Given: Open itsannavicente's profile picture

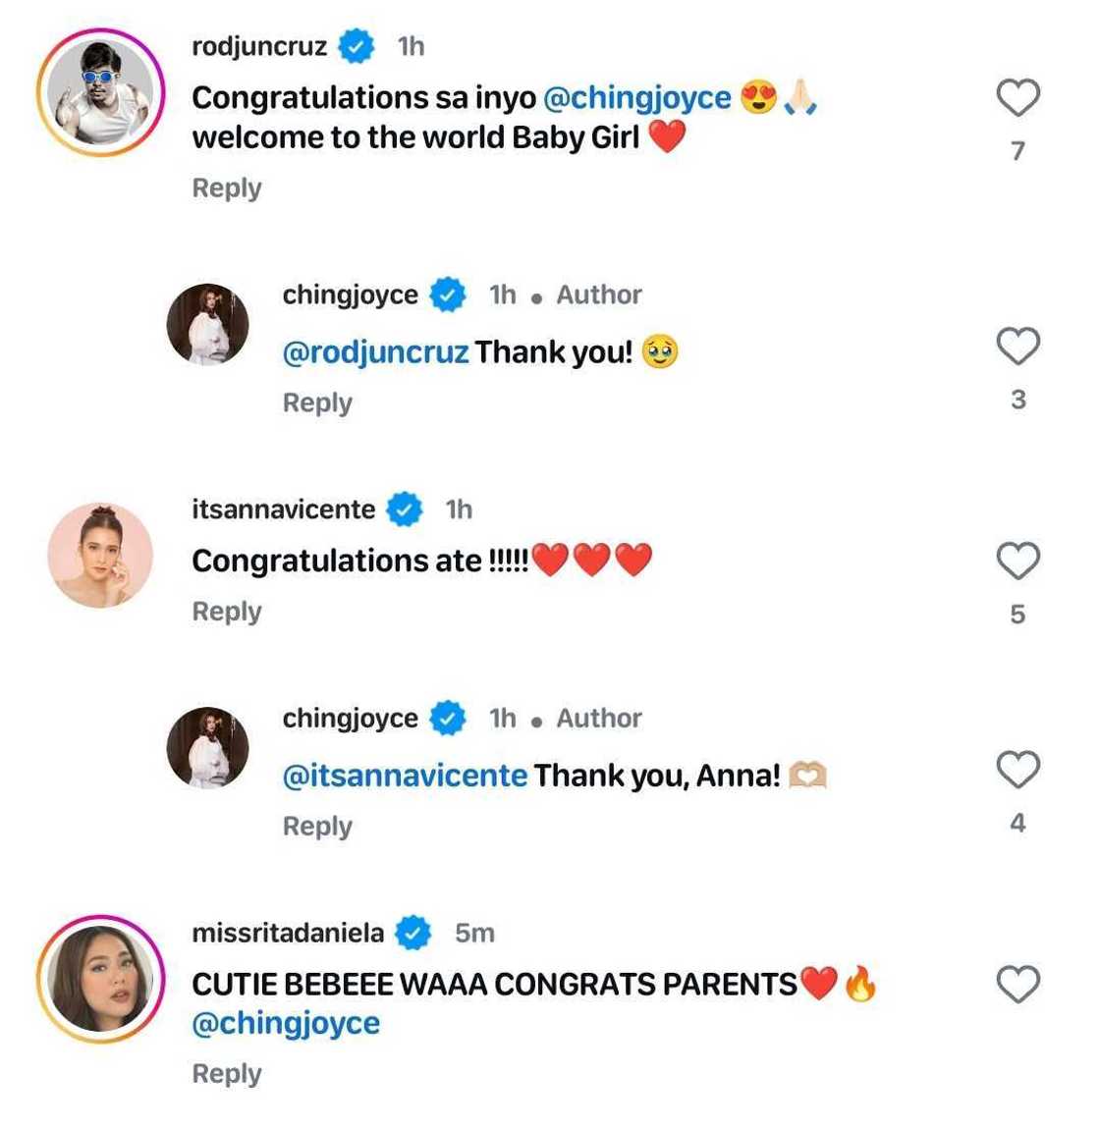Looking at the screenshot, I should (100, 556).
